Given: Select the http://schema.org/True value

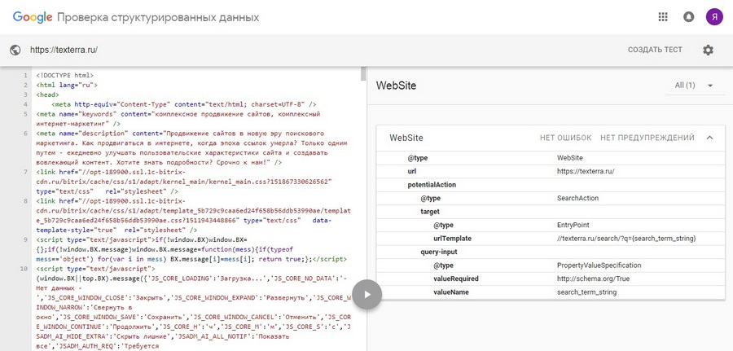Looking at the screenshot, I should 593,279.
